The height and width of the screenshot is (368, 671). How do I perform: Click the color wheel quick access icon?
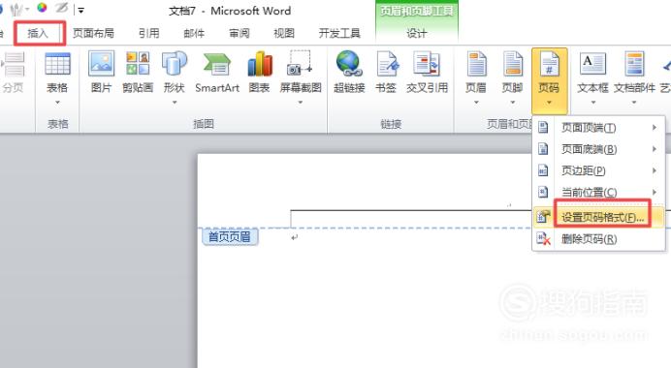42,8
